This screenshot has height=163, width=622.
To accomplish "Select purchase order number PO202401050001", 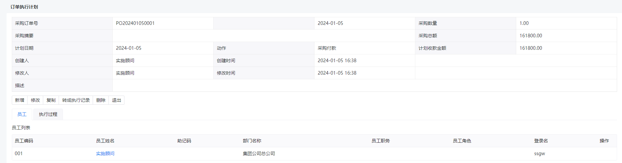I will click(x=135, y=23).
